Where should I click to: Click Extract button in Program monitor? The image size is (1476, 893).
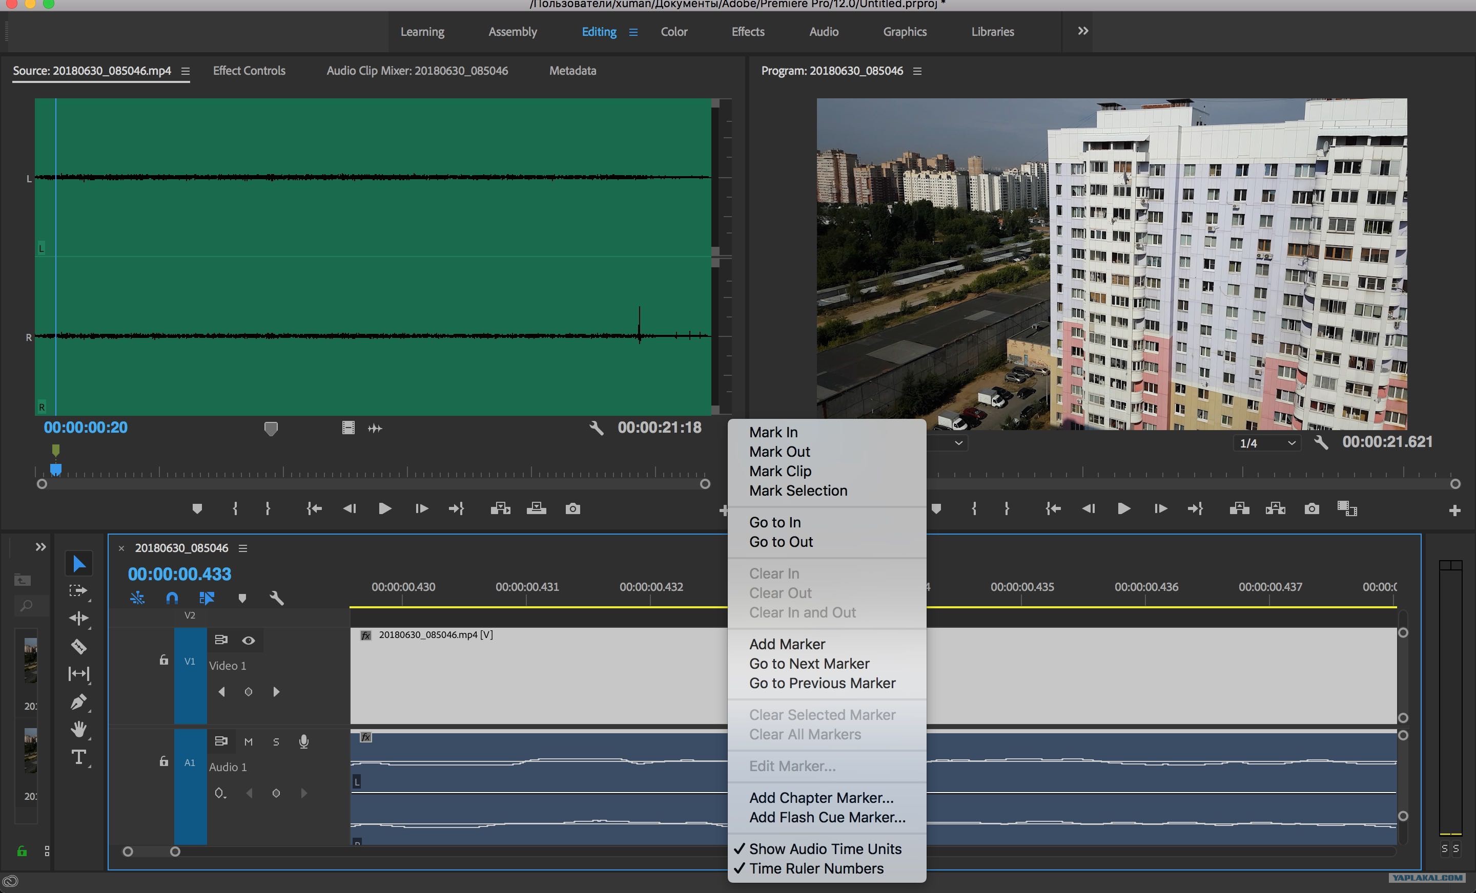[x=1275, y=509]
